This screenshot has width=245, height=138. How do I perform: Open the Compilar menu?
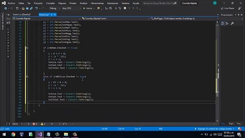coord(51,3)
